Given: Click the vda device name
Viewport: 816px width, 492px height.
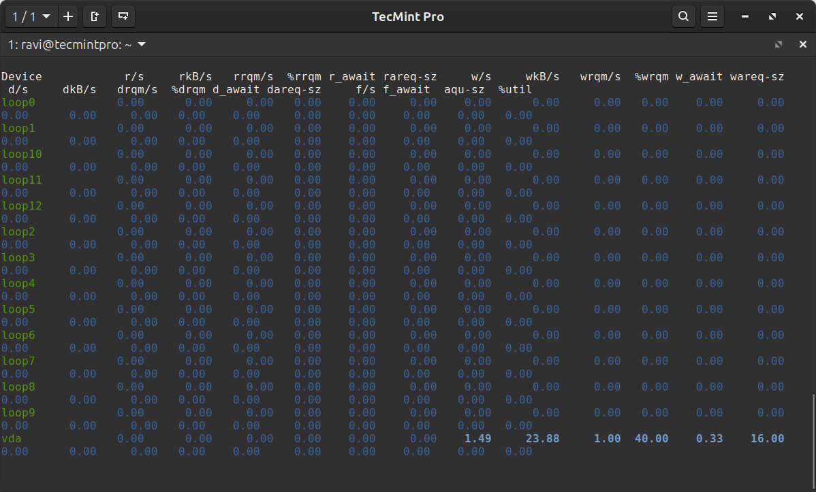Looking at the screenshot, I should (12, 439).
